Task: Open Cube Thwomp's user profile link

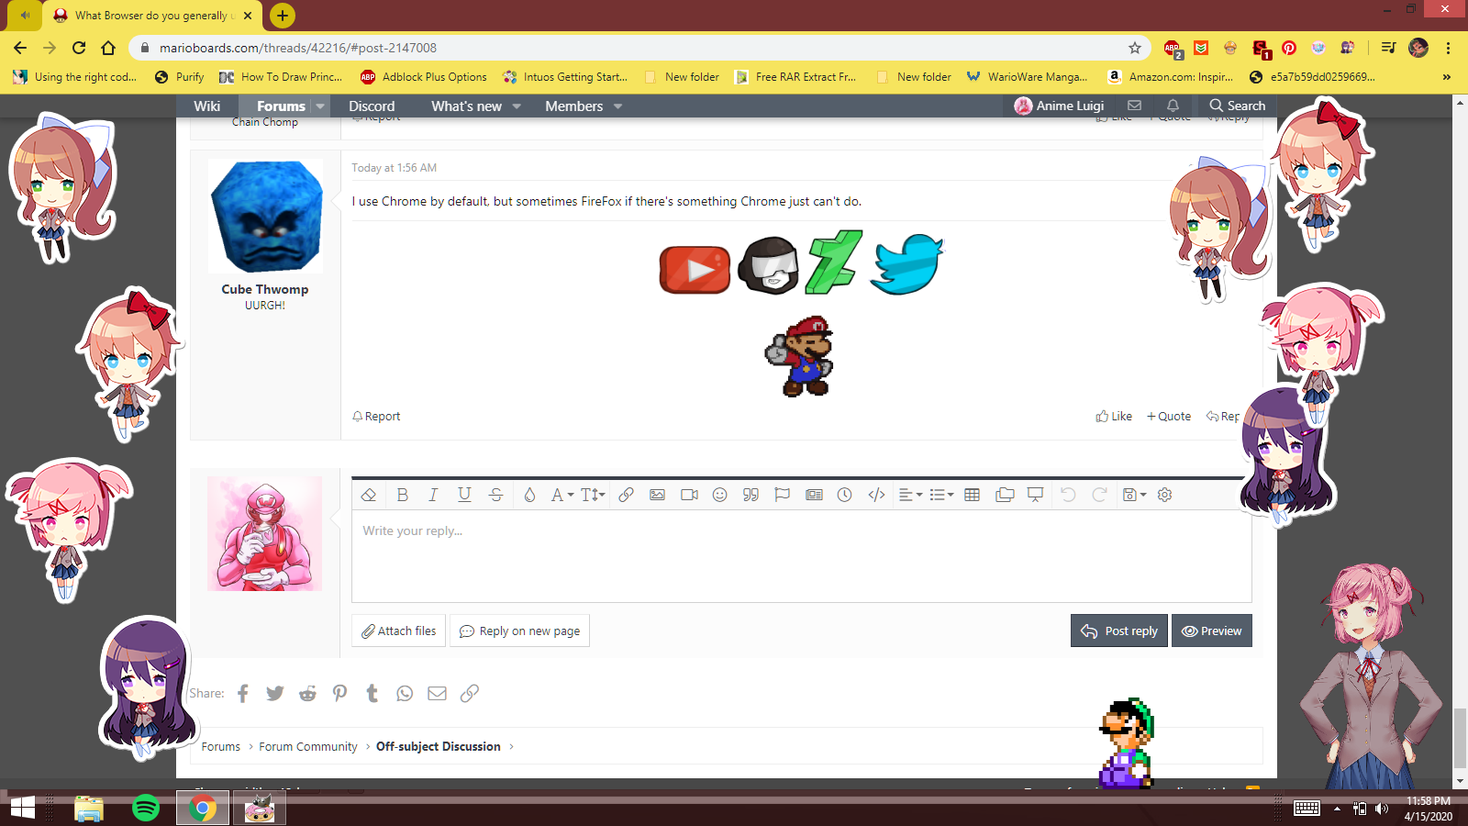Action: point(265,289)
